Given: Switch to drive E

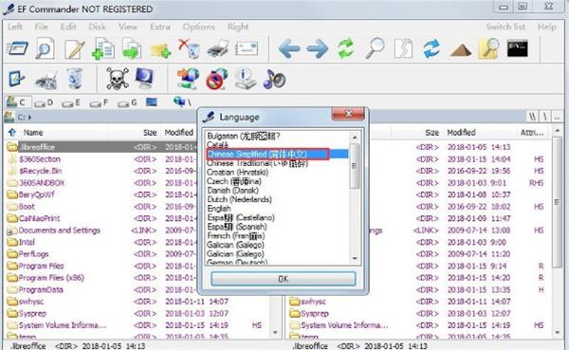Looking at the screenshot, I should pos(71,103).
